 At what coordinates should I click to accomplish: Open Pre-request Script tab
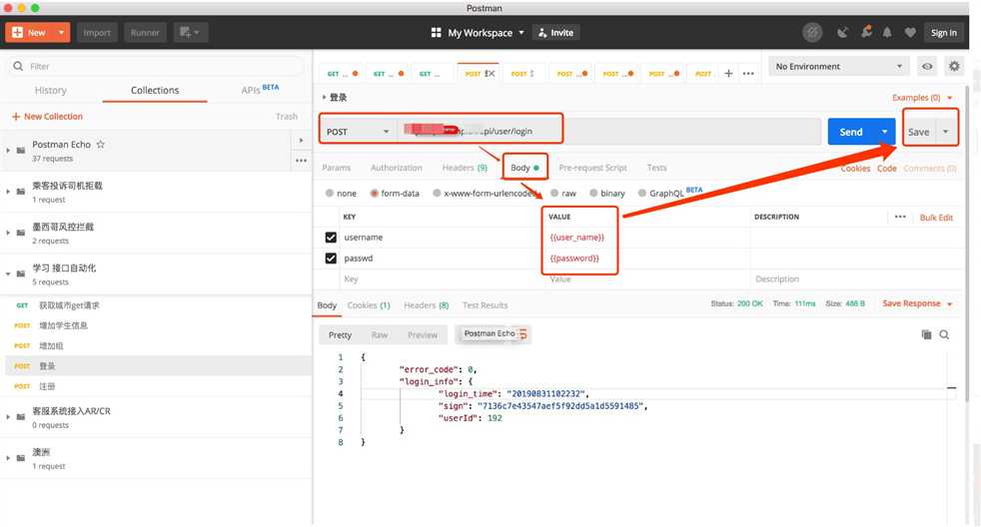[x=592, y=168]
